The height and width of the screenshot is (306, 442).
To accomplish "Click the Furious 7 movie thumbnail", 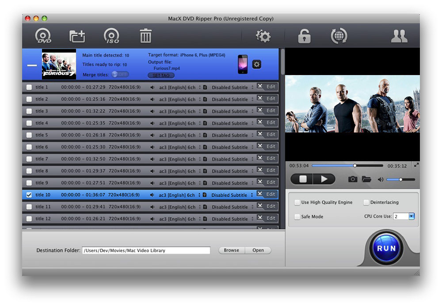I will [x=59, y=64].
